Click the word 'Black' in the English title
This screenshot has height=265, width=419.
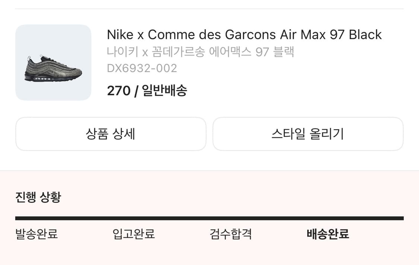pyautogui.click(x=365, y=35)
